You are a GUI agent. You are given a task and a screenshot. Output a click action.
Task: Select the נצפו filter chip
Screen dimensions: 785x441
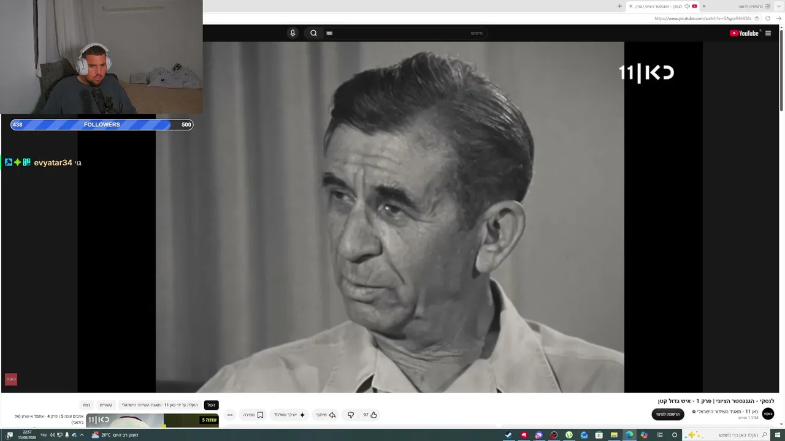[86, 405]
